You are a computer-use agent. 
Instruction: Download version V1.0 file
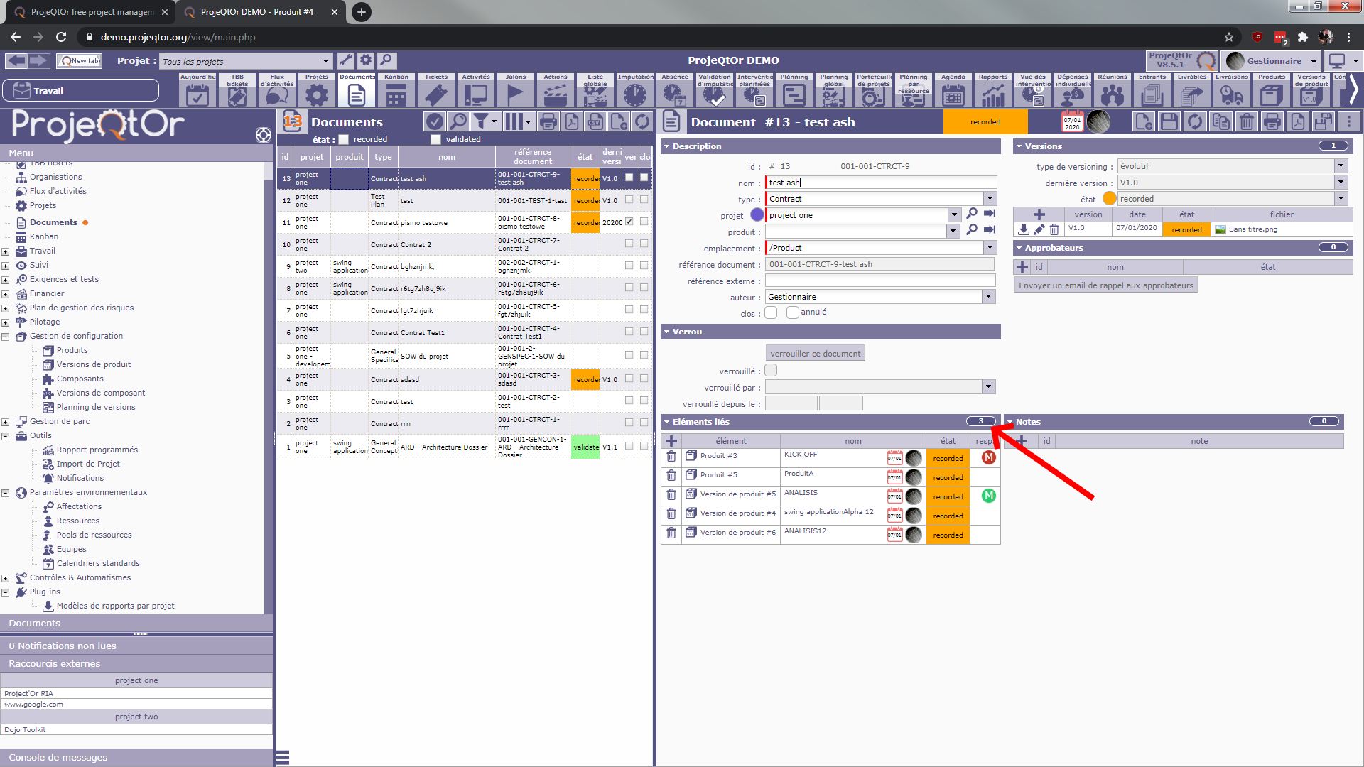click(1023, 229)
